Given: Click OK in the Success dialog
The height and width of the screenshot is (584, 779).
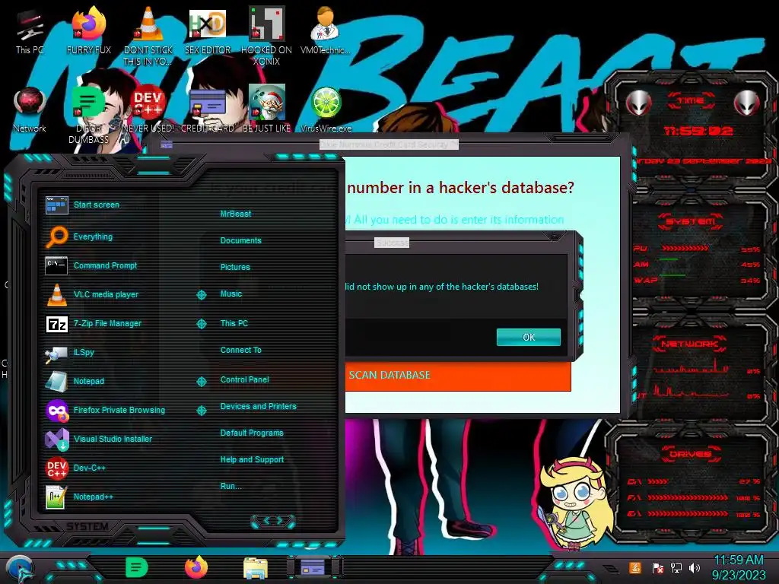Looking at the screenshot, I should [529, 337].
